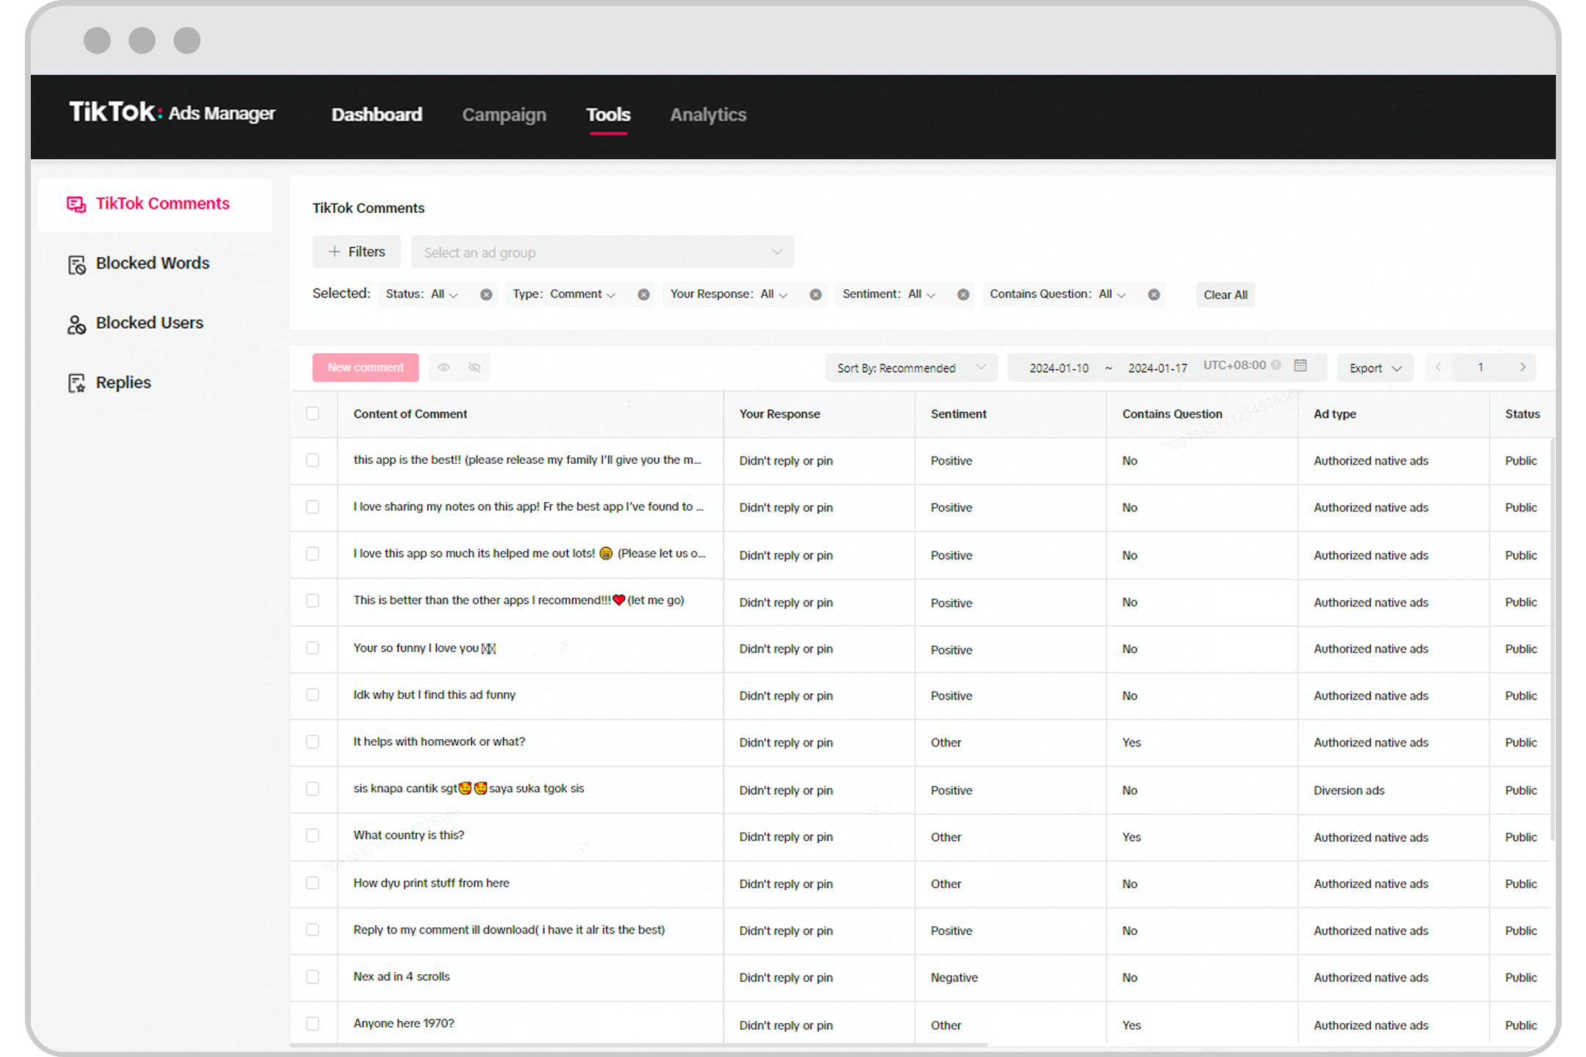Click the 'Negative' sentiment cell
1586x1057 pixels.
954,978
